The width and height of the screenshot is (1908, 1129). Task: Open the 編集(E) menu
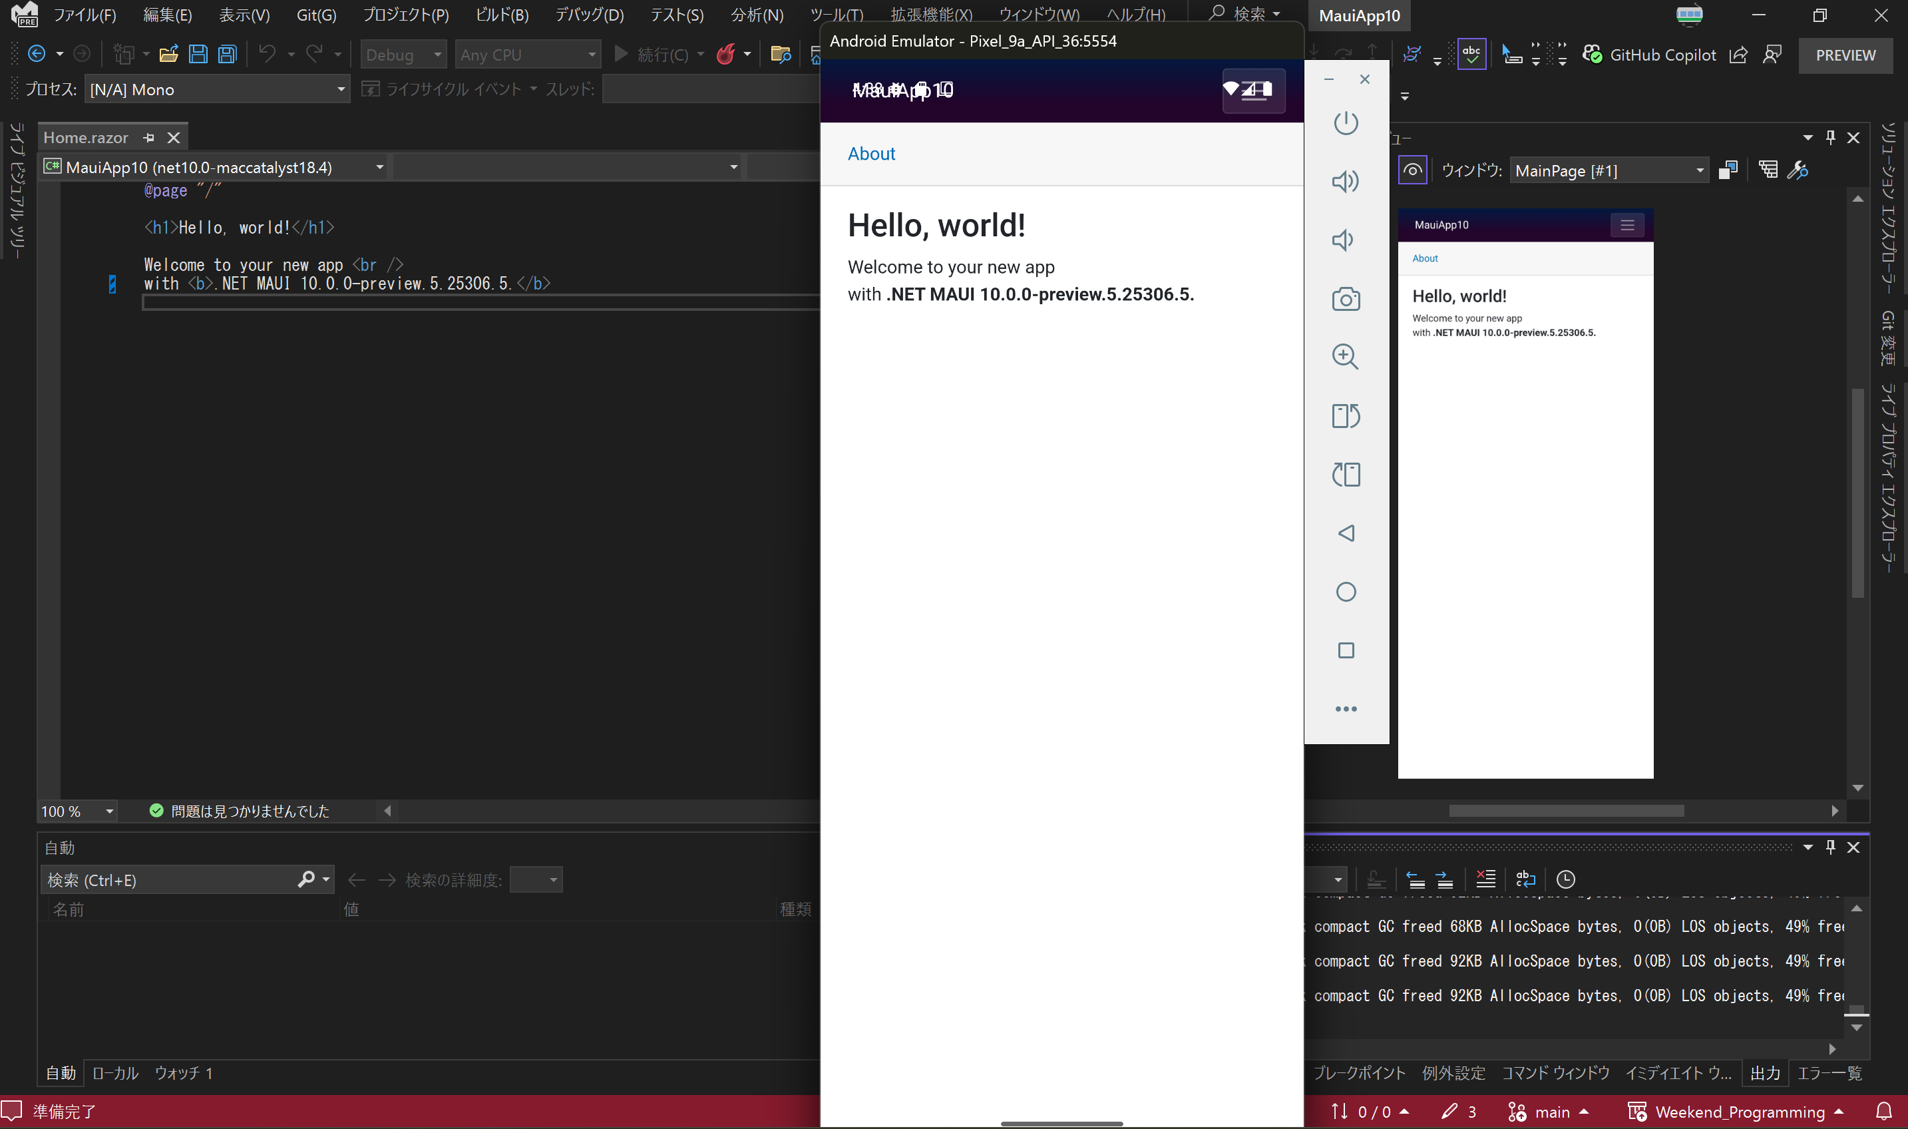coord(167,15)
